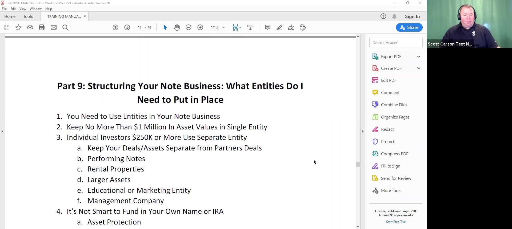Zoom in with the plus icon
The image size is (512, 229).
click(x=200, y=27)
